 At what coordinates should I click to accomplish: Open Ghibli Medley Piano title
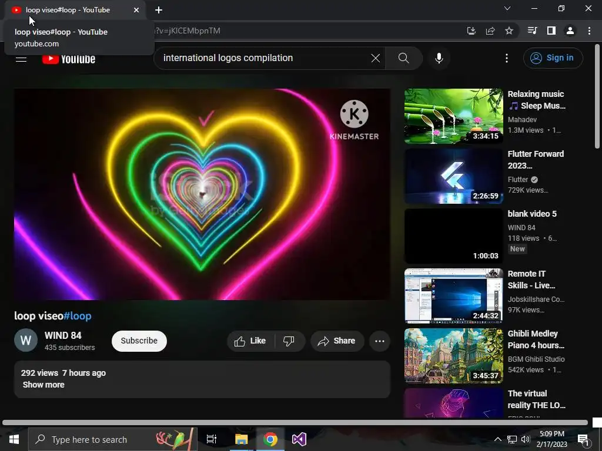[536, 339]
